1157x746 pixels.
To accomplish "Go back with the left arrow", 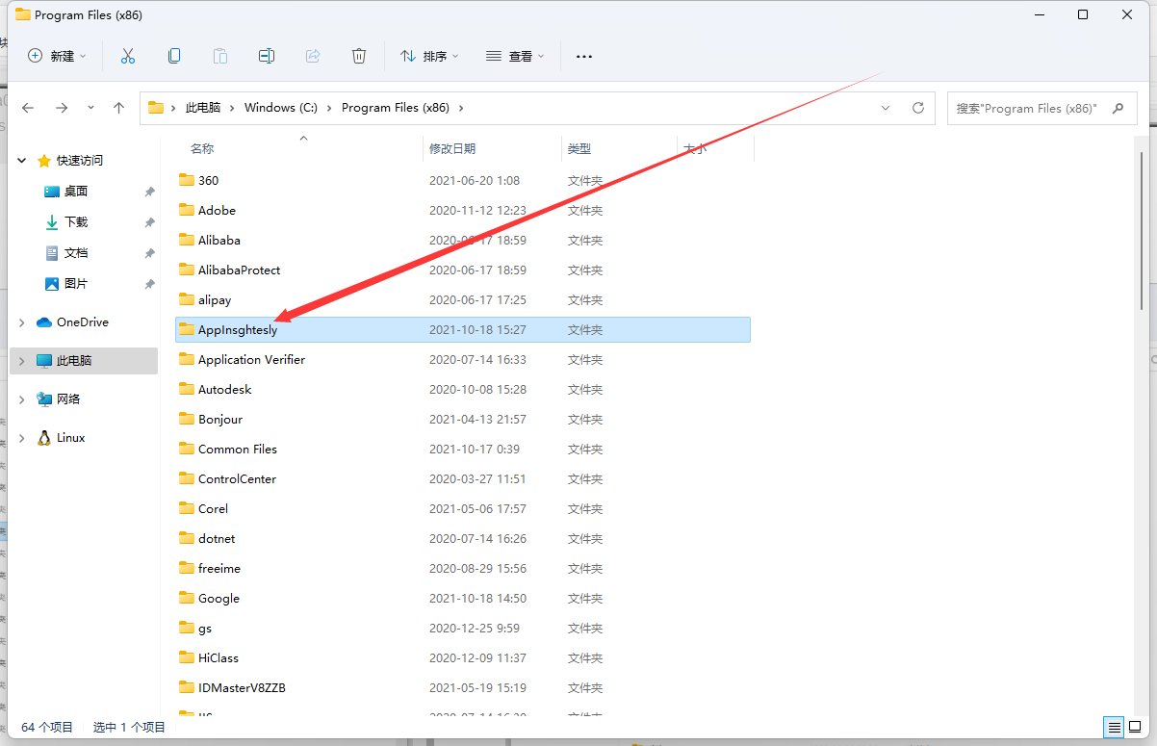I will (28, 108).
